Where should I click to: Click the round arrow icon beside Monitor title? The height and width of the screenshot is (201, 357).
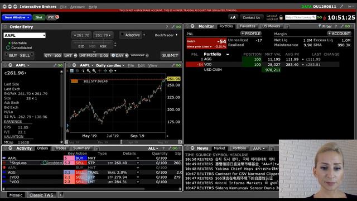click(x=192, y=26)
